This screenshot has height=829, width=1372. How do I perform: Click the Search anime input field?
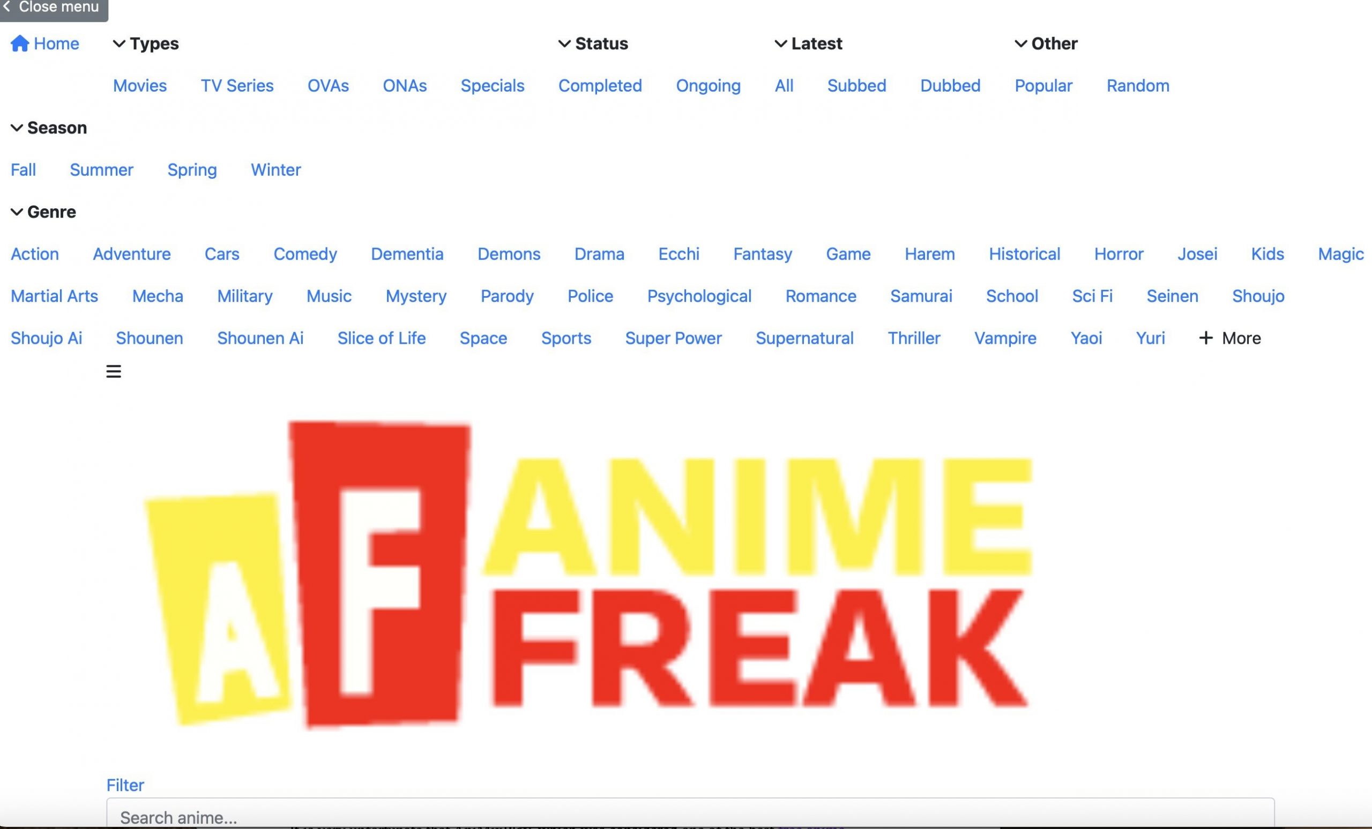[x=686, y=816]
